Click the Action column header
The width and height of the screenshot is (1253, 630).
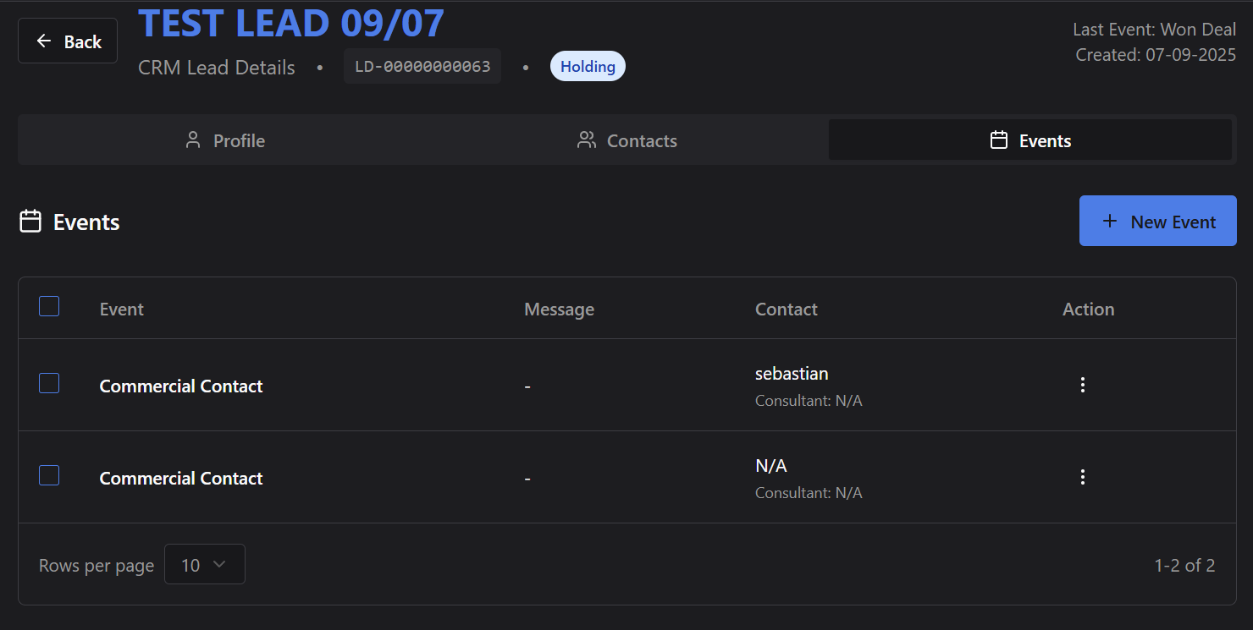[1088, 310]
